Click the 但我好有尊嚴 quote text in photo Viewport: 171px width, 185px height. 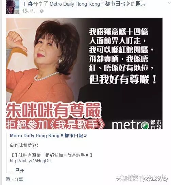(123, 79)
